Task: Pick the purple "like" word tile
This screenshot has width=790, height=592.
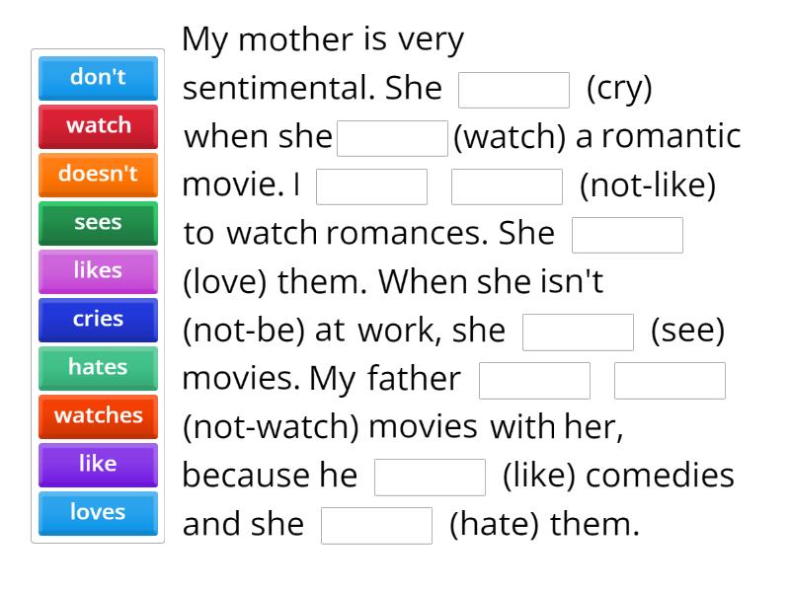Action: point(98,464)
